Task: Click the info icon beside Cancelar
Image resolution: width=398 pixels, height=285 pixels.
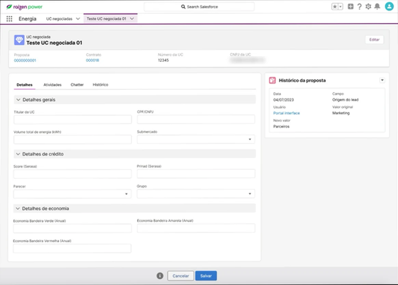Action: click(160, 276)
